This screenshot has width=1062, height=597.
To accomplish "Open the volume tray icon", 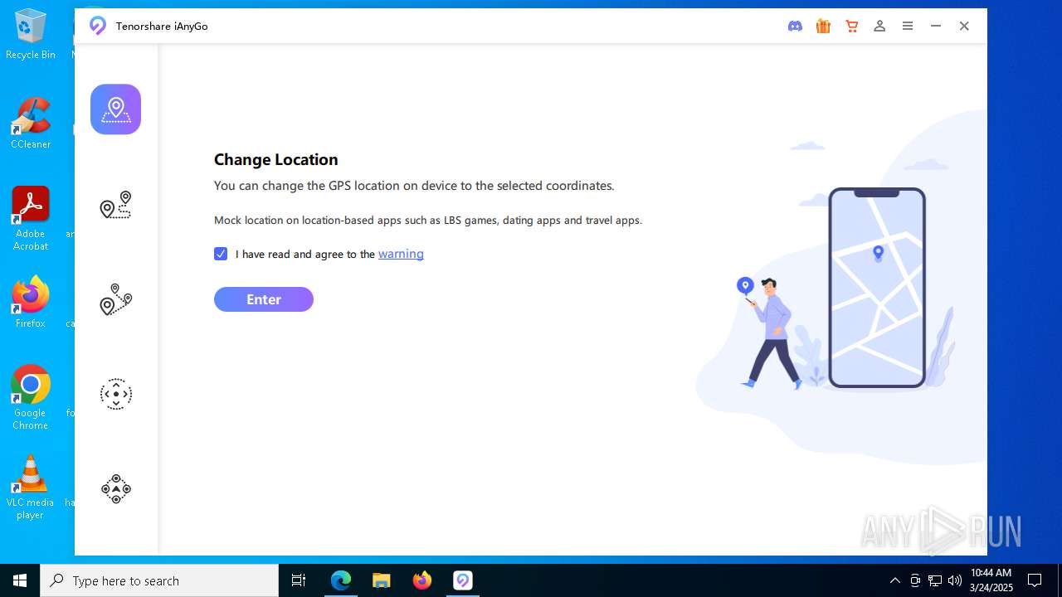I will click(x=955, y=580).
